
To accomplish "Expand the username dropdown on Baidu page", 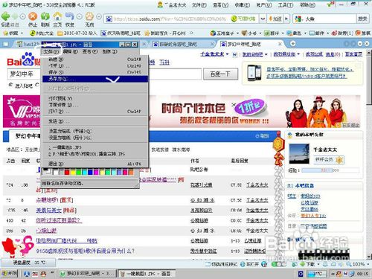I will click(x=227, y=54).
